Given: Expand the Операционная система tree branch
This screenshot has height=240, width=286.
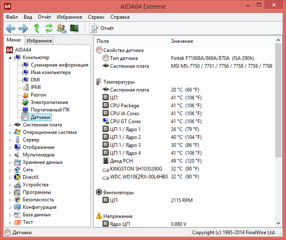Looking at the screenshot, I should coord(10,133).
